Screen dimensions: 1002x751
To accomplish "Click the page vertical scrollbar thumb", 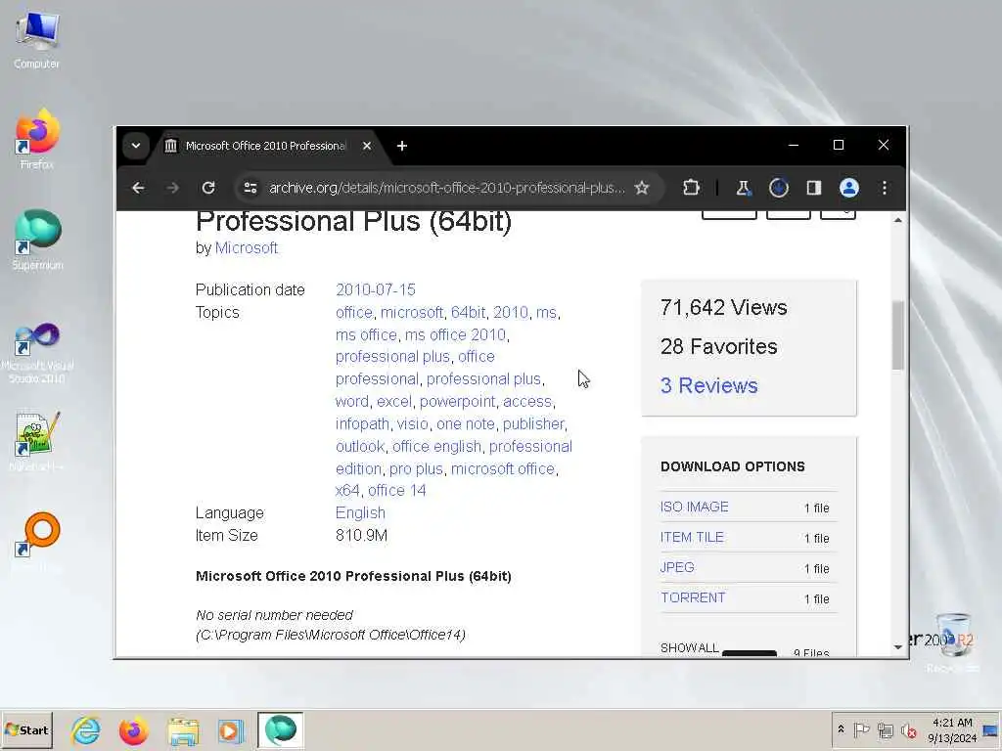I will [898, 335].
